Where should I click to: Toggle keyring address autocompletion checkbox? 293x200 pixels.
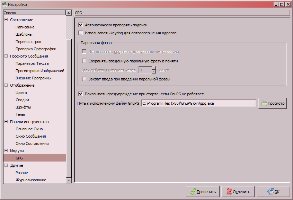(81, 33)
